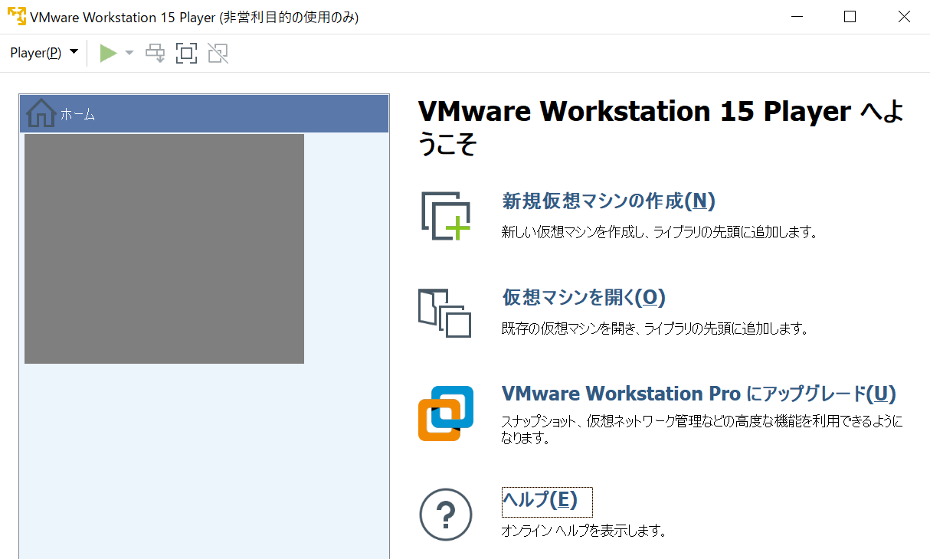930x559 pixels.
Task: Expand the power options dropdown arrow
Action: click(x=129, y=53)
